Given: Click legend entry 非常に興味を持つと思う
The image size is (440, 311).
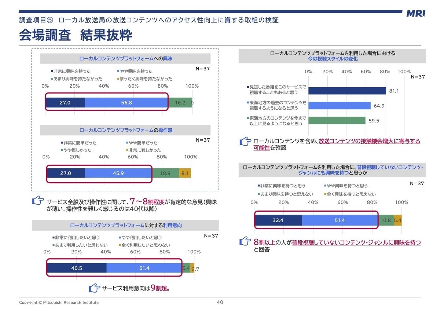Looking at the screenshot, I should pos(282,186).
